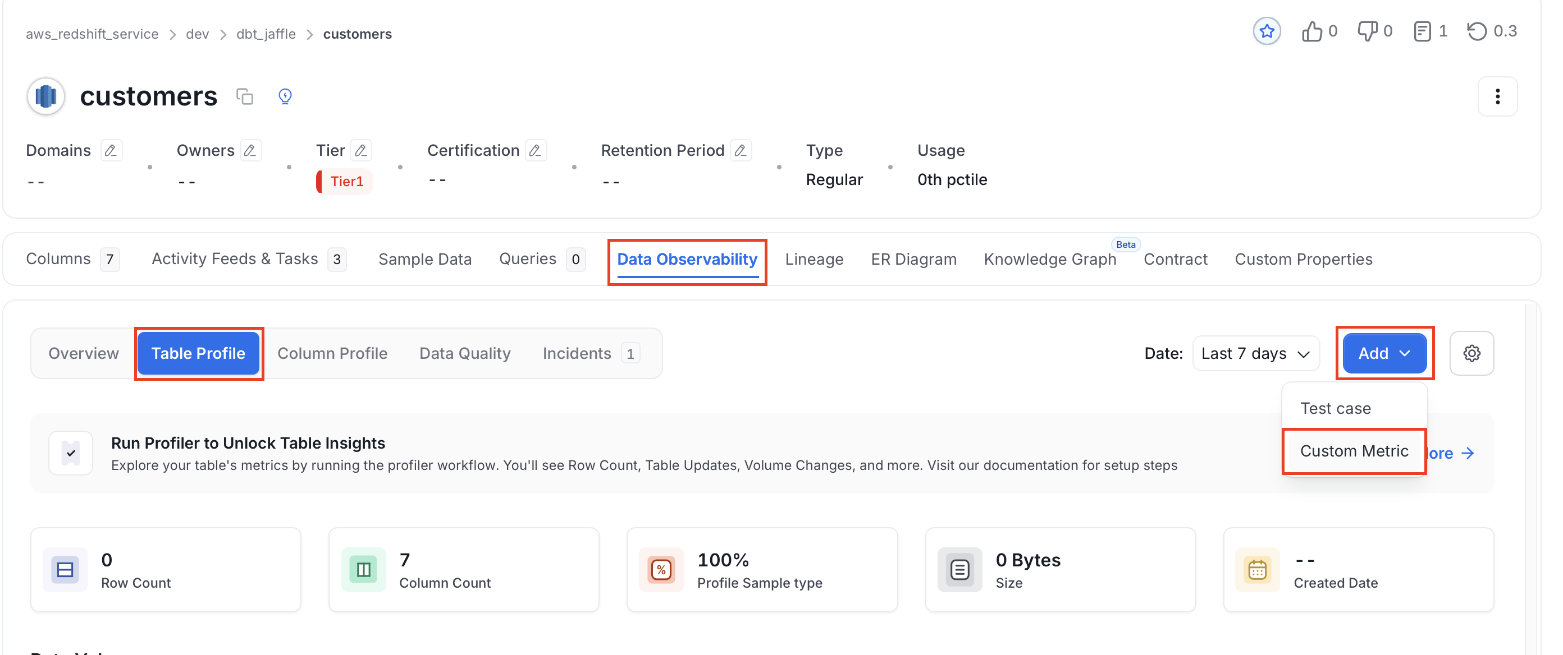Screen dimensions: 1563x655
Task: Open version history 0.3 icon
Action: coord(1477,31)
